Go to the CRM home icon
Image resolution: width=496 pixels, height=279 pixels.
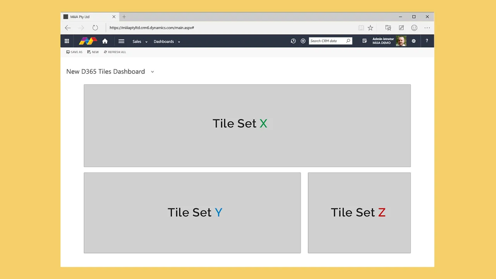point(105,41)
